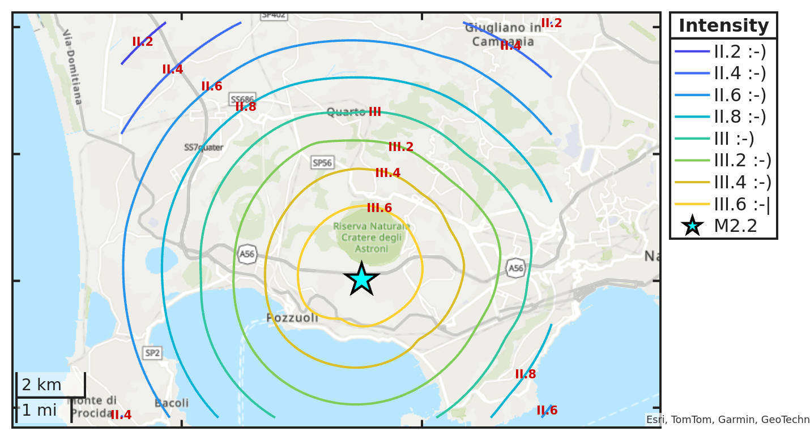The image size is (810, 440).
Task: Click the red III.4 contour label on map
Action: (x=388, y=173)
